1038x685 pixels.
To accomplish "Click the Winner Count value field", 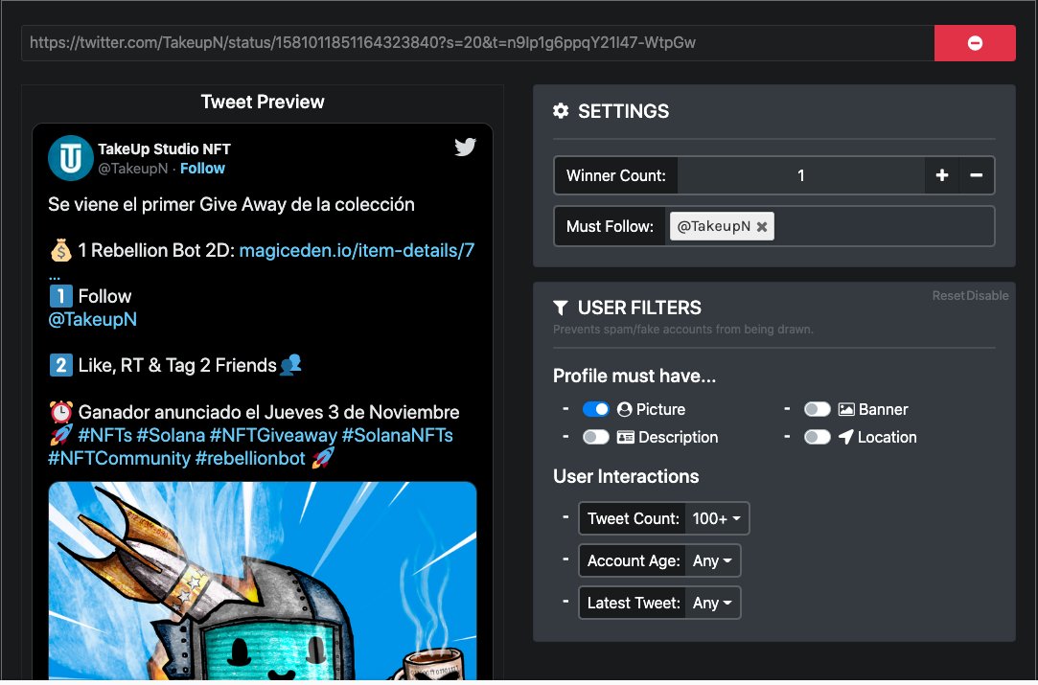I will (801, 175).
